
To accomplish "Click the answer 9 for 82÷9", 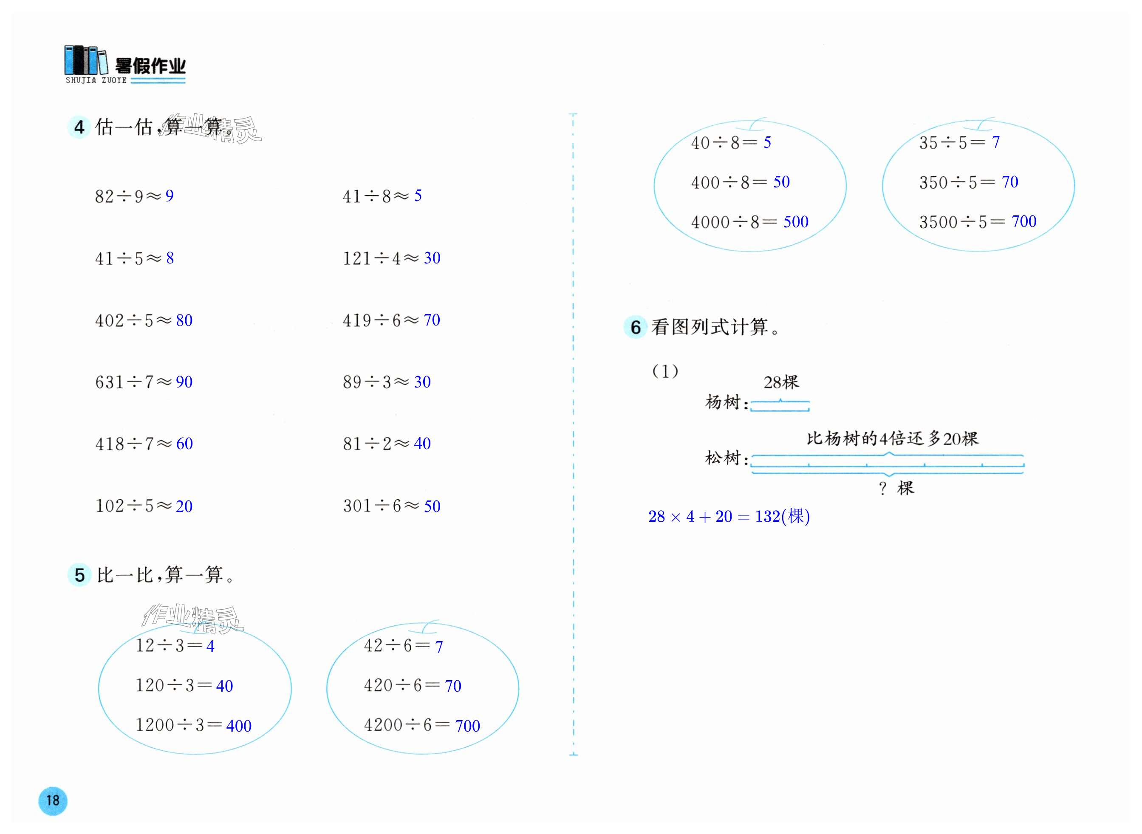I will coord(170,196).
